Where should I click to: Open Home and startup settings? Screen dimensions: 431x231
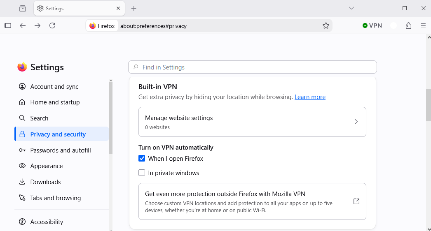pyautogui.click(x=62, y=102)
